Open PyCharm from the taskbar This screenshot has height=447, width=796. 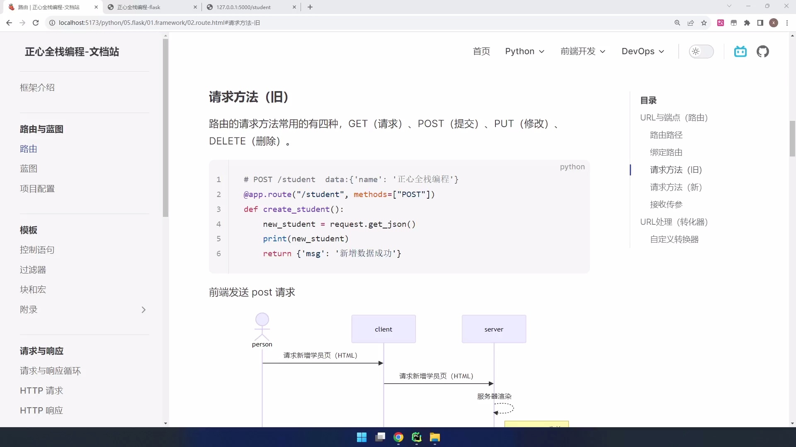(x=417, y=437)
